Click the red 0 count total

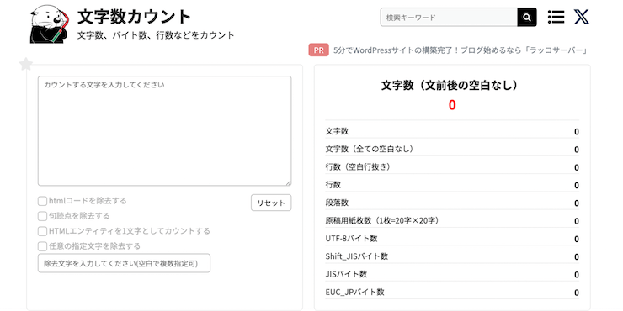click(452, 105)
